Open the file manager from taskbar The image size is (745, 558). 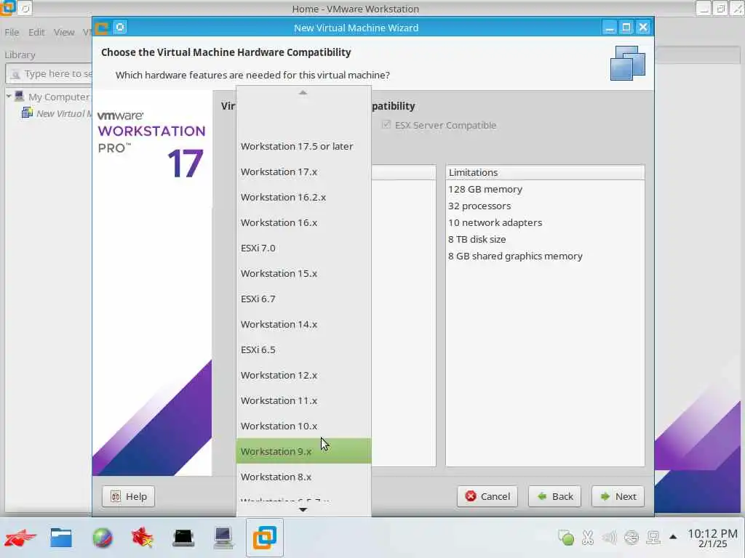click(x=61, y=538)
